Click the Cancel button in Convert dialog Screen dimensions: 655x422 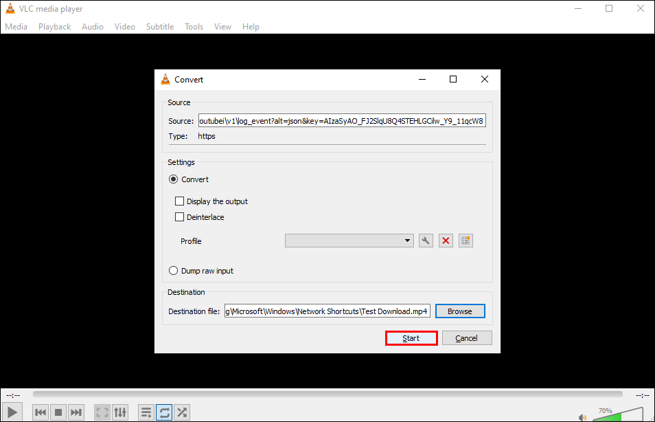pyautogui.click(x=467, y=338)
